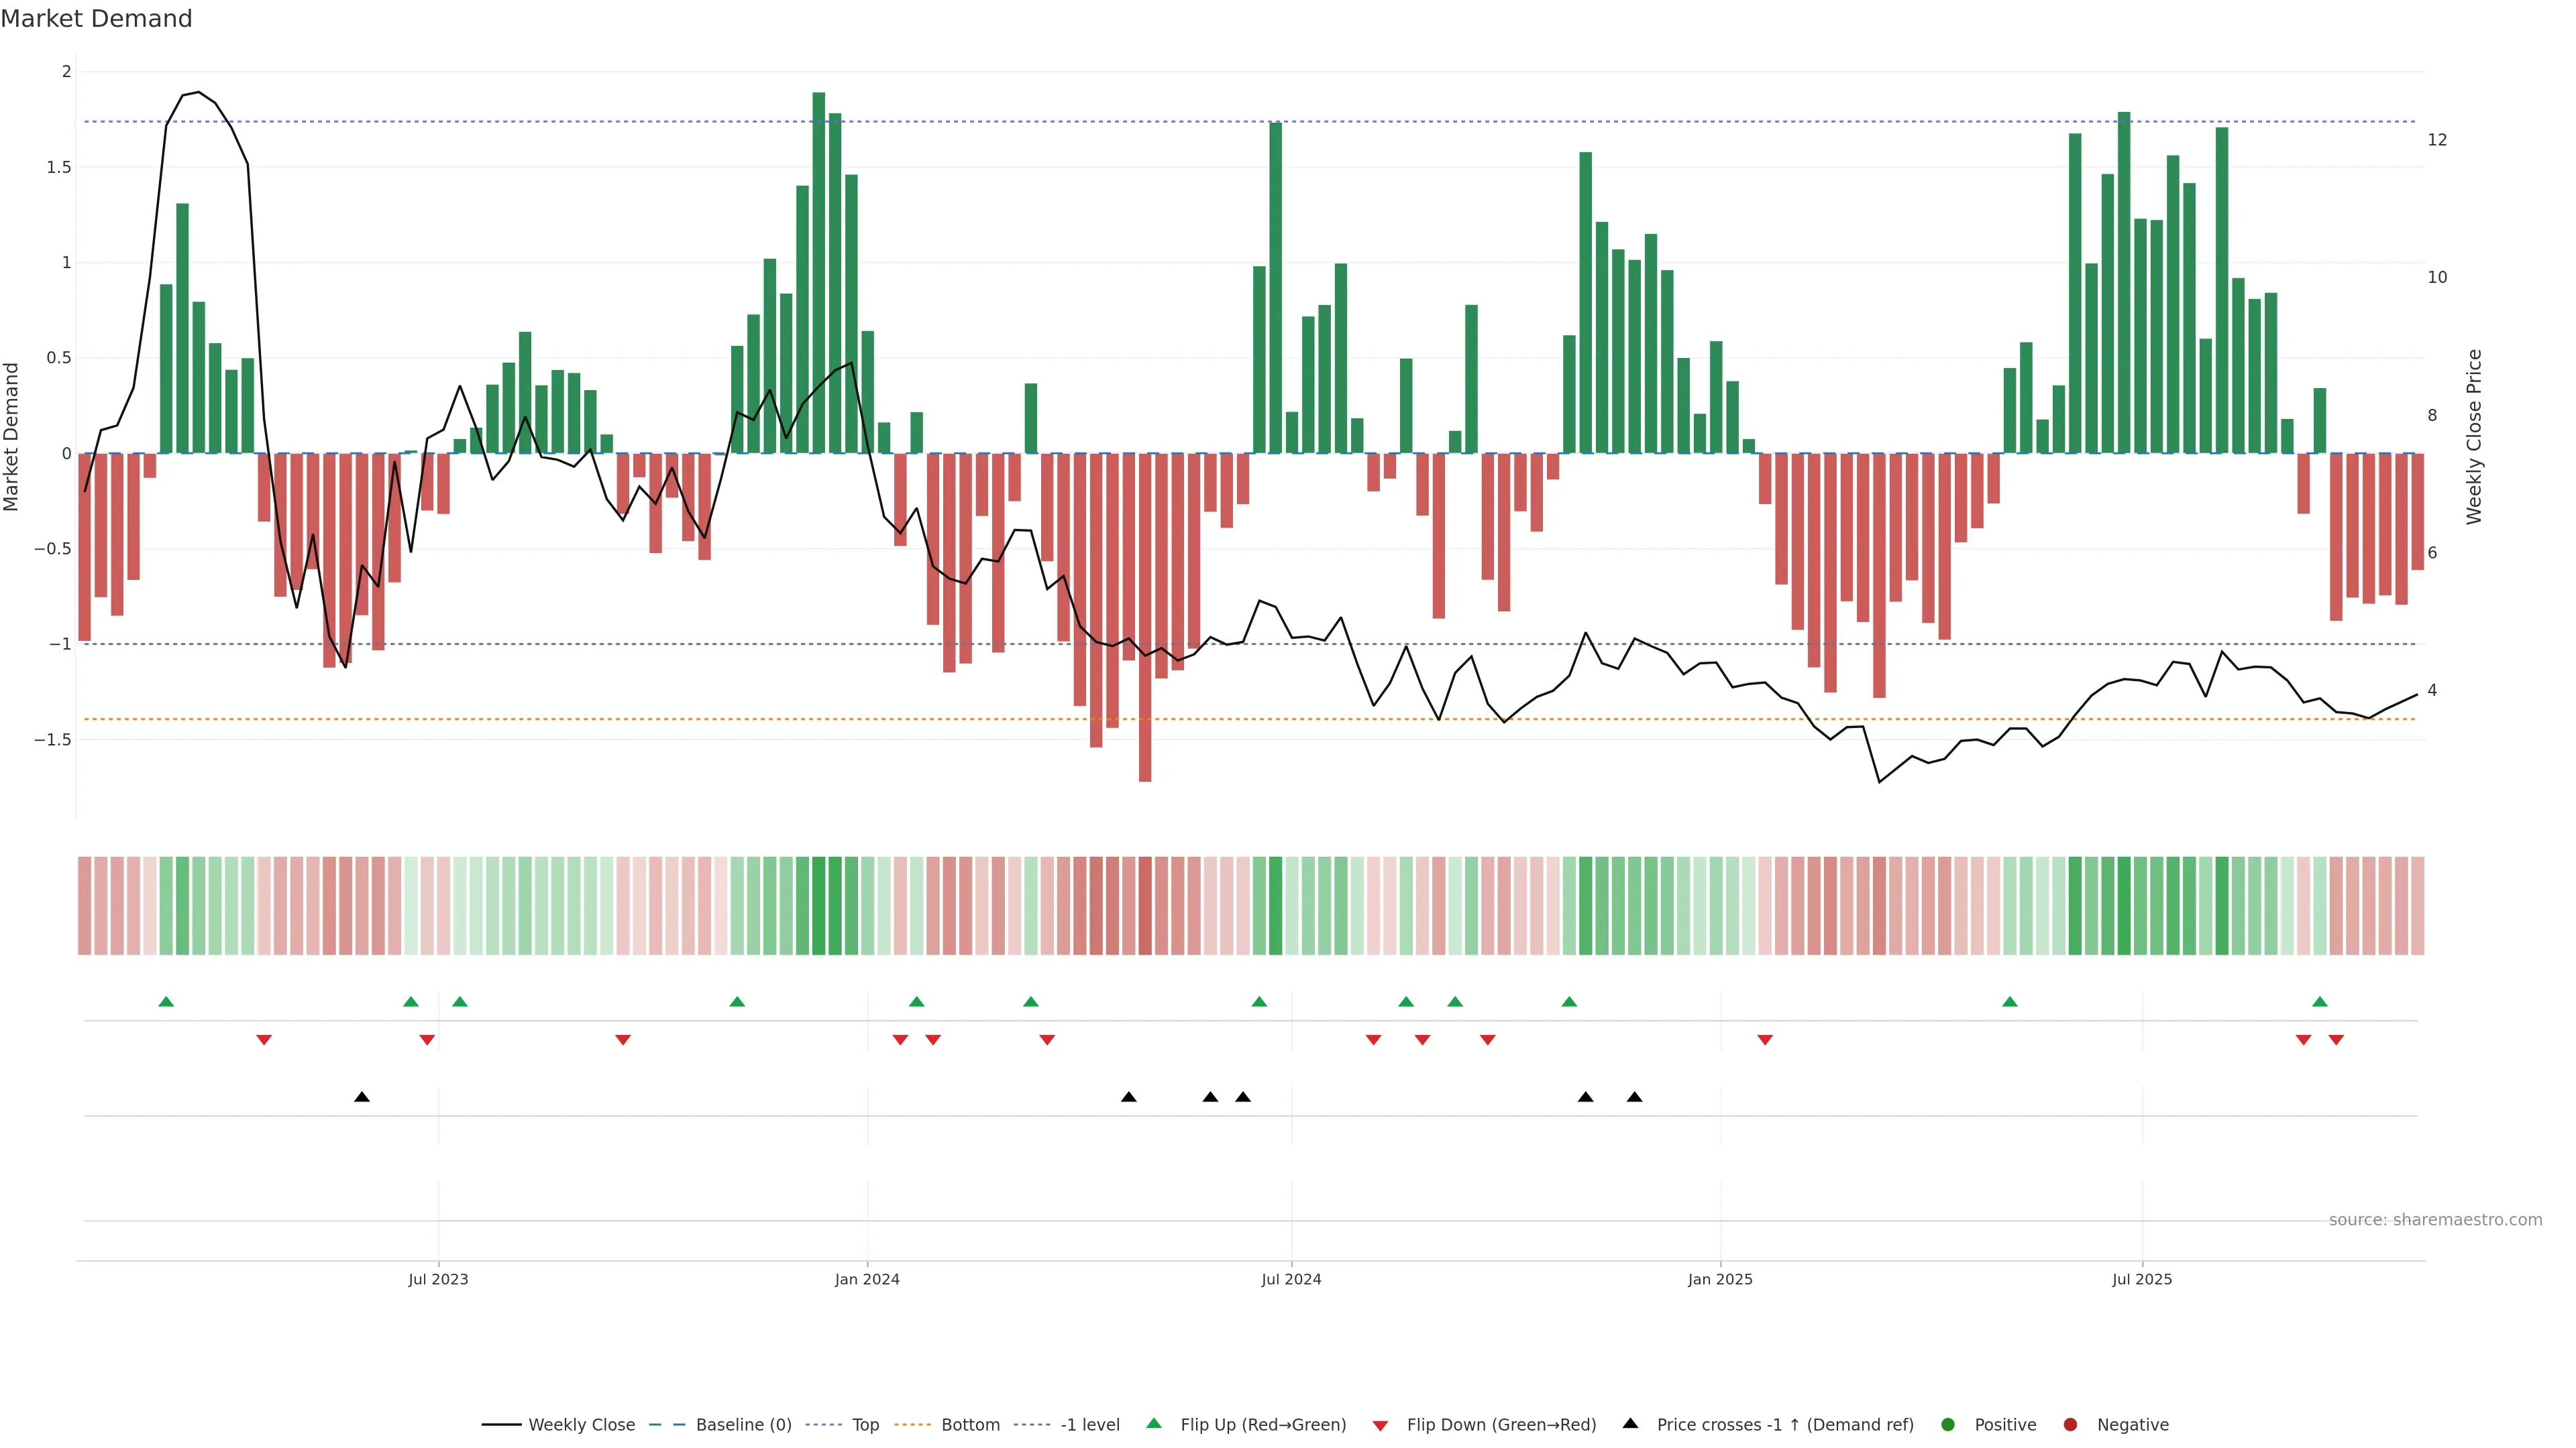
Task: Hide the Top dotted line via legend
Action: [x=864, y=1425]
